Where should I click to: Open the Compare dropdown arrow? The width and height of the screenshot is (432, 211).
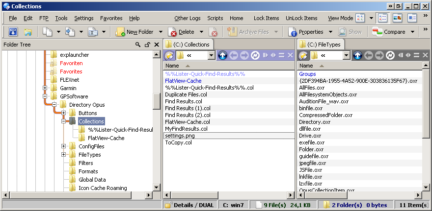[412, 32]
